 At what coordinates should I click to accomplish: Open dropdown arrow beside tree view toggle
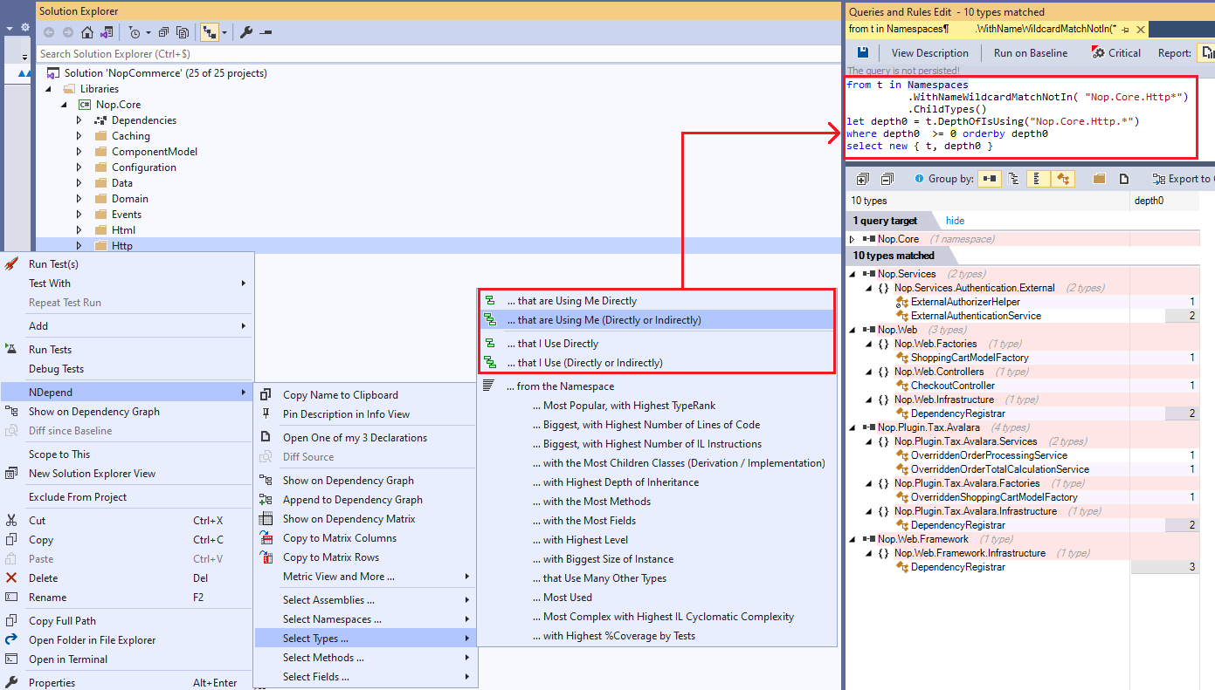pos(224,32)
